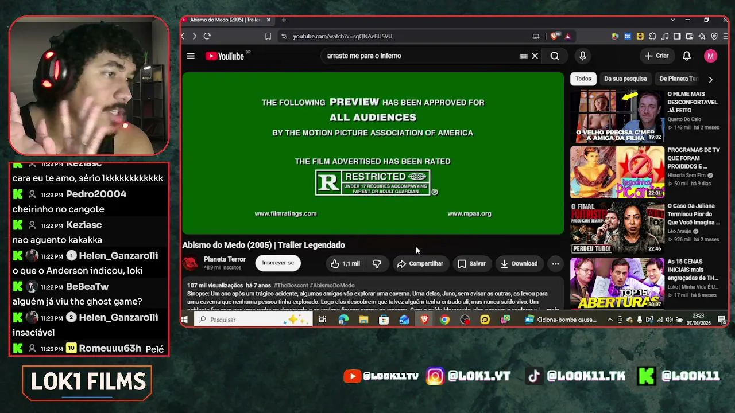The width and height of the screenshot is (735, 413).
Task: Clear the search text with the X
Action: tap(535, 56)
